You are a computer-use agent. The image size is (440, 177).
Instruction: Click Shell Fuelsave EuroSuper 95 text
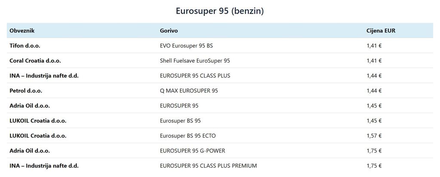[x=195, y=61]
